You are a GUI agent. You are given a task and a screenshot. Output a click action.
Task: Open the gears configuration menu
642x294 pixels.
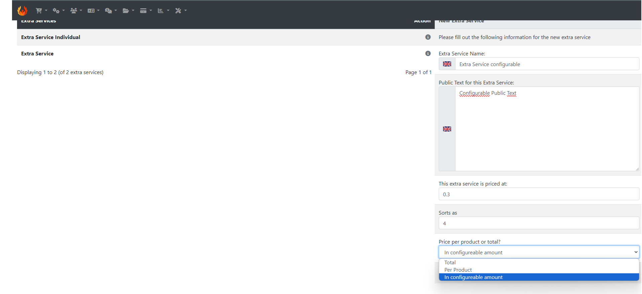click(59, 11)
